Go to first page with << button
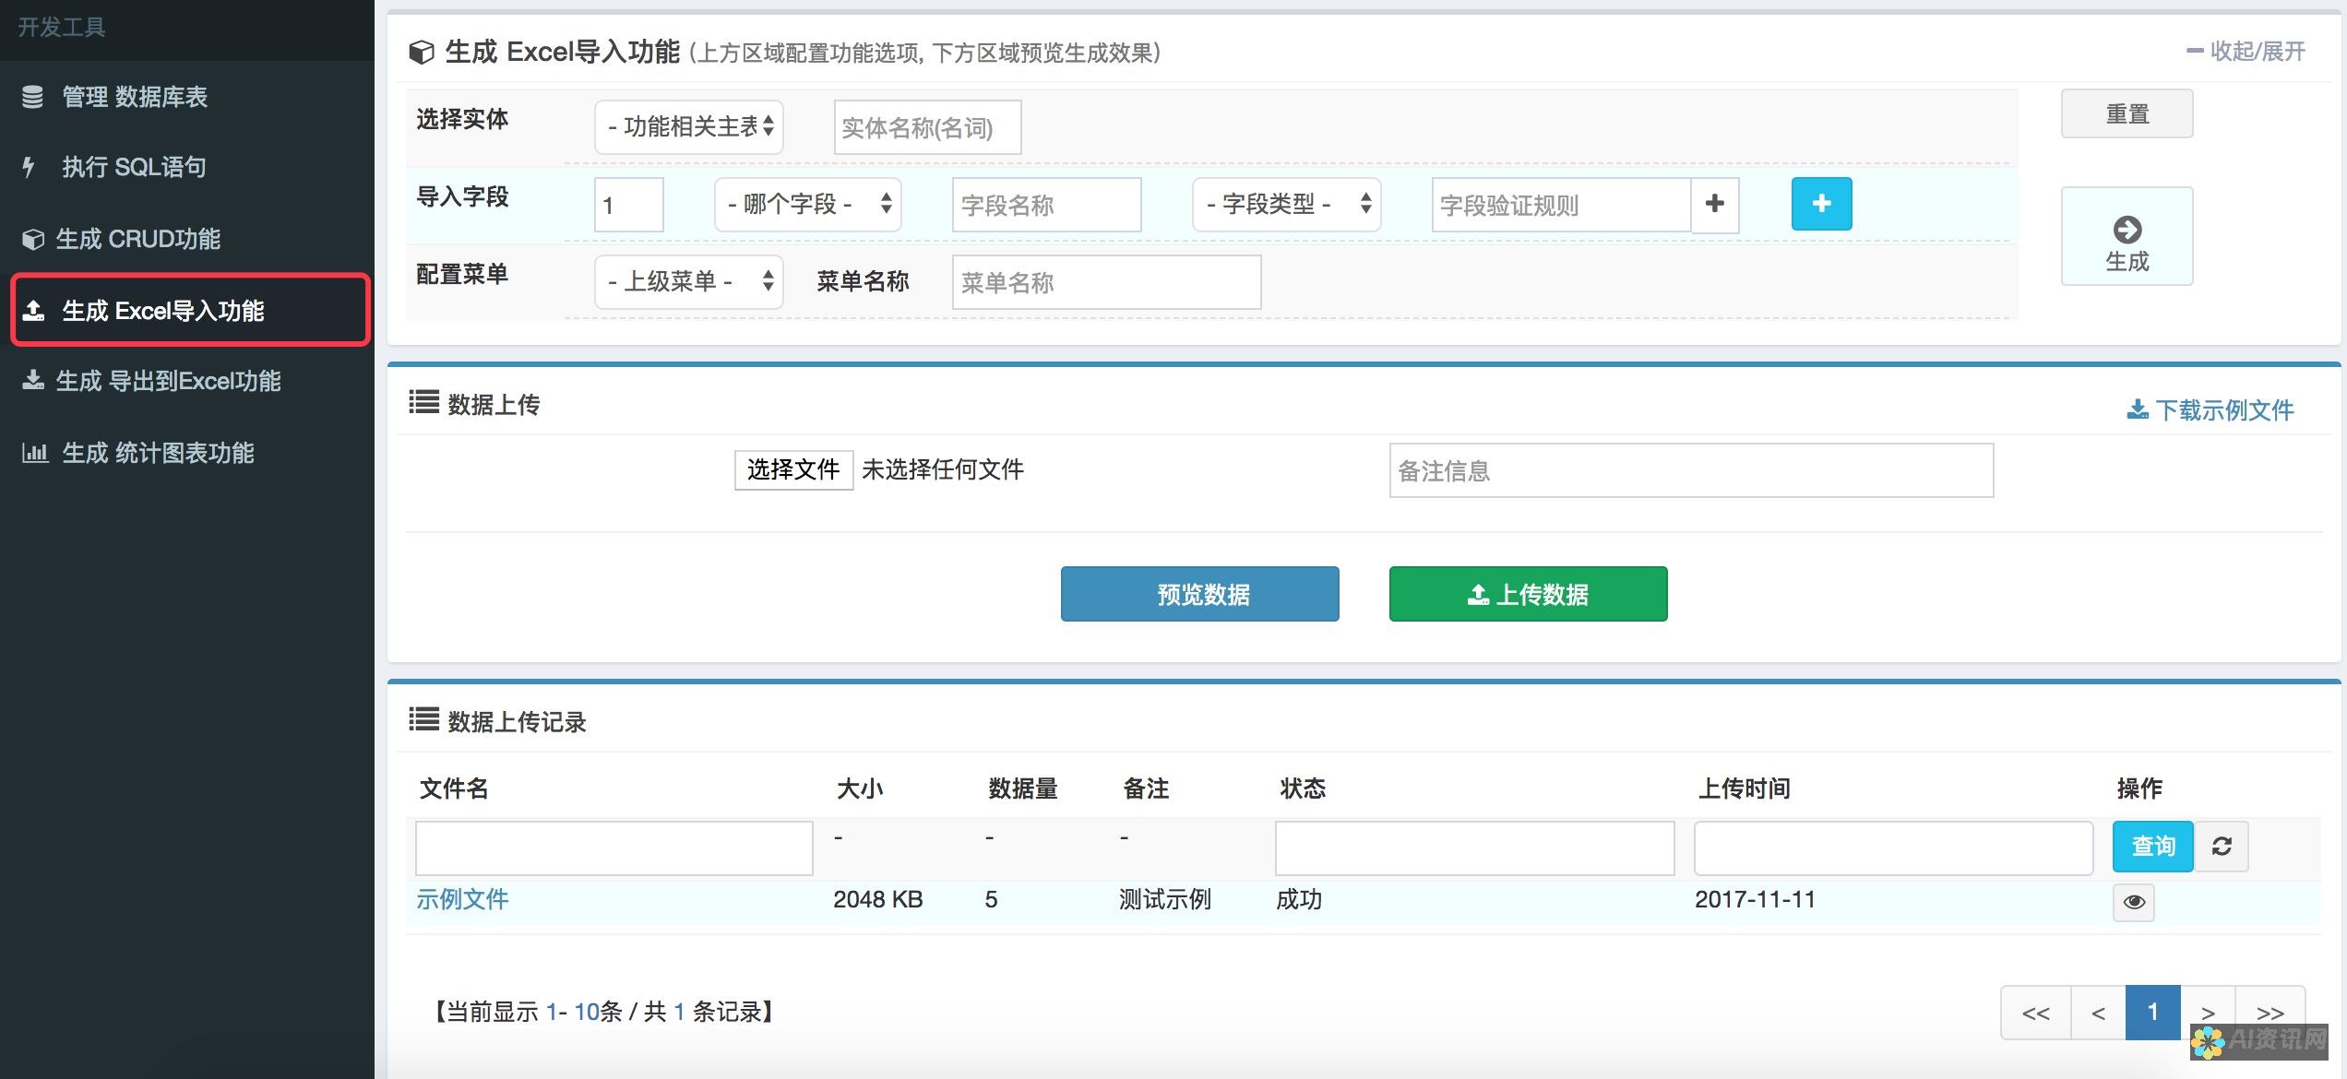The height and width of the screenshot is (1079, 2347). click(x=2036, y=1013)
